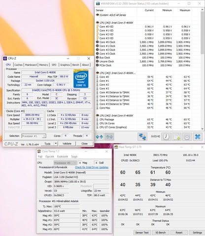The height and width of the screenshot is (236, 205).
Task: Click the Intel Core i5 logo in CPU-Z
Action: 81,79
